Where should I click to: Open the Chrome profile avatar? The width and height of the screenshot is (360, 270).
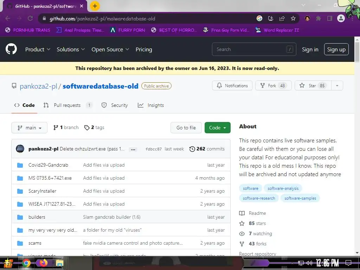[341, 18]
